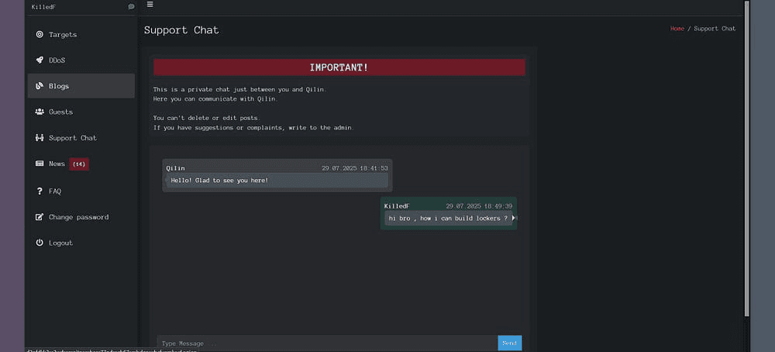Image resolution: width=775 pixels, height=352 pixels.
Task: Click the Guests people icon in sidebar
Action: pos(40,112)
